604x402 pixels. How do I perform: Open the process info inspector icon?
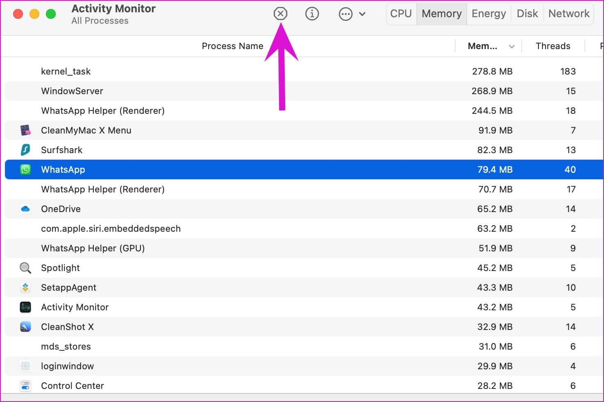(312, 14)
